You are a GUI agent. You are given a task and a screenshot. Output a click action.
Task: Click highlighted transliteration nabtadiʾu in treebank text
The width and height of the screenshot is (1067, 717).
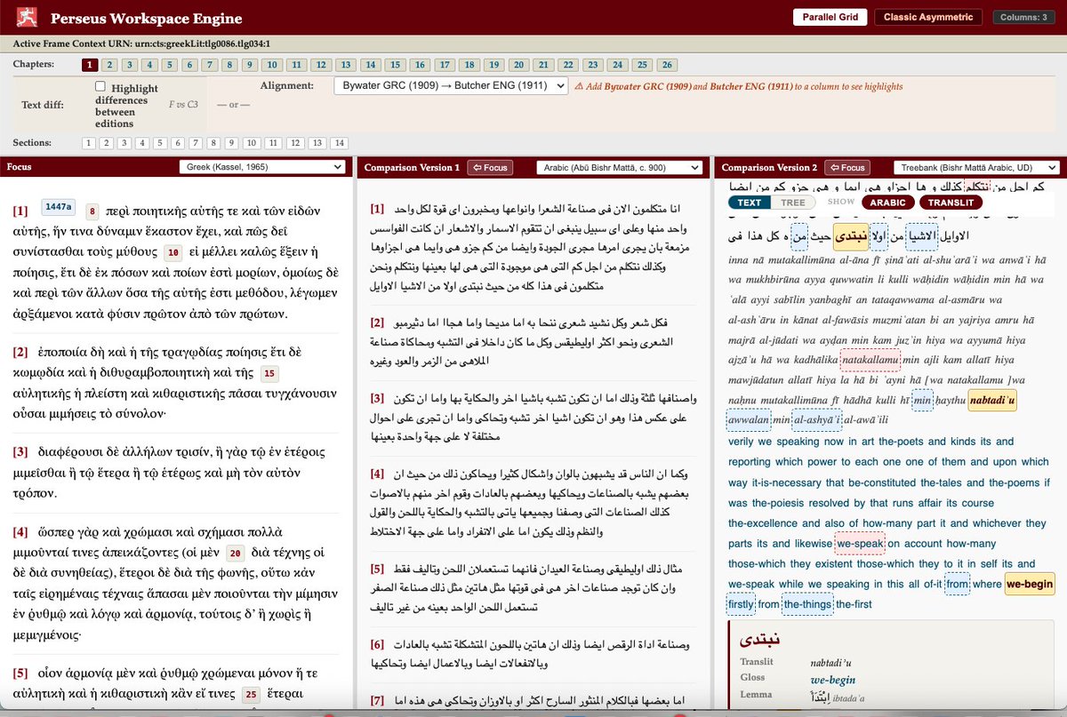coord(992,401)
